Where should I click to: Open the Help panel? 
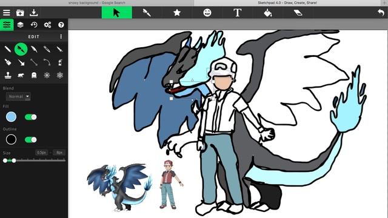[x=61, y=25]
